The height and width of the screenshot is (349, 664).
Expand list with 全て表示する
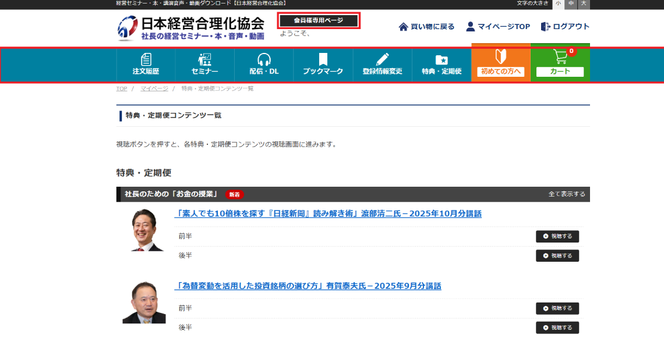566,194
